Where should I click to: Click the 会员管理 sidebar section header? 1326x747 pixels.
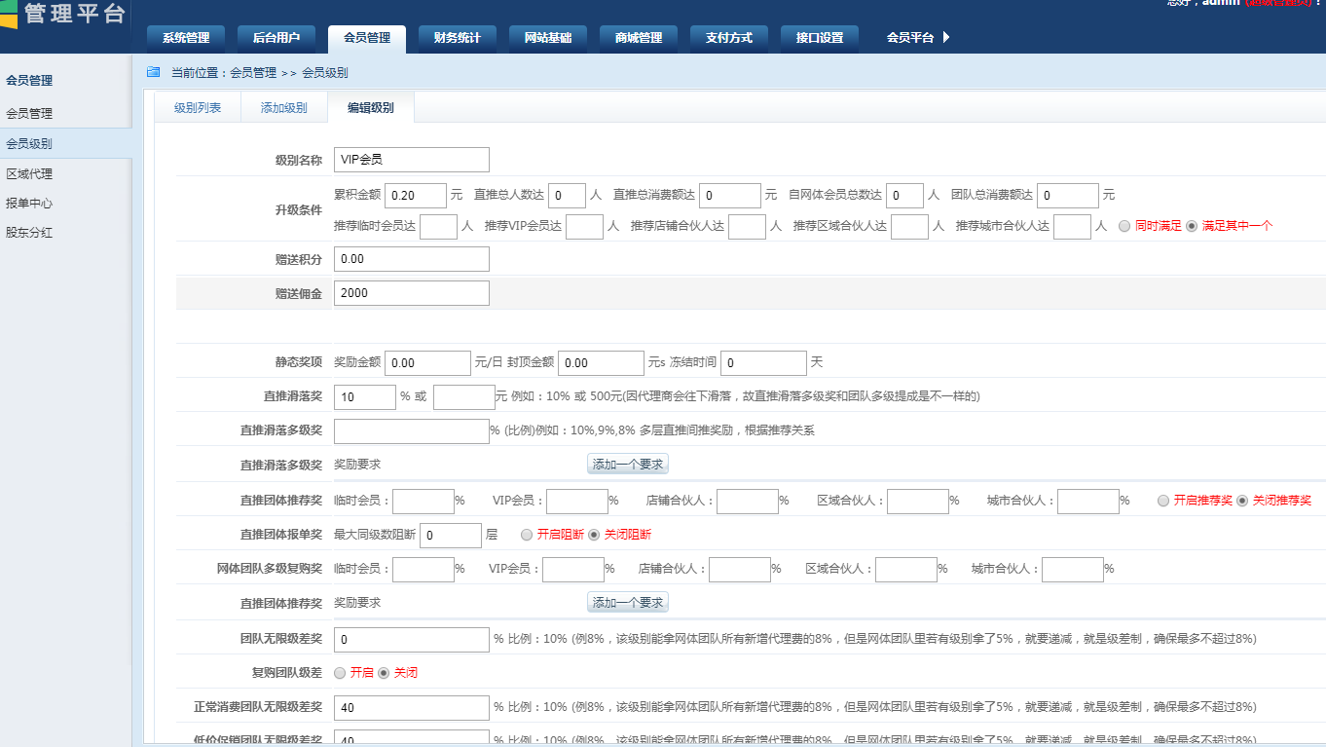(x=29, y=81)
